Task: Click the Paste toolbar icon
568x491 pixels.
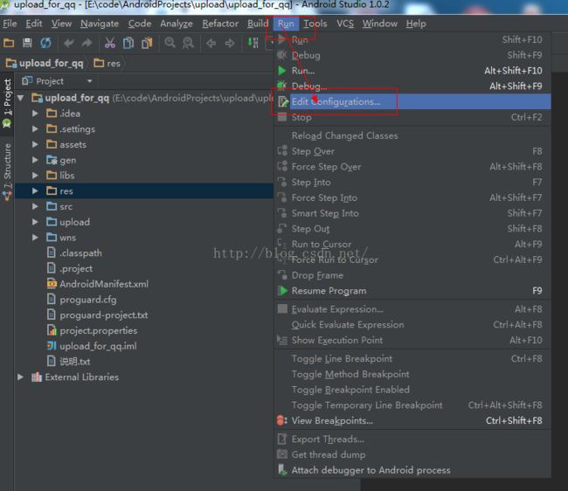Action: coord(147,43)
